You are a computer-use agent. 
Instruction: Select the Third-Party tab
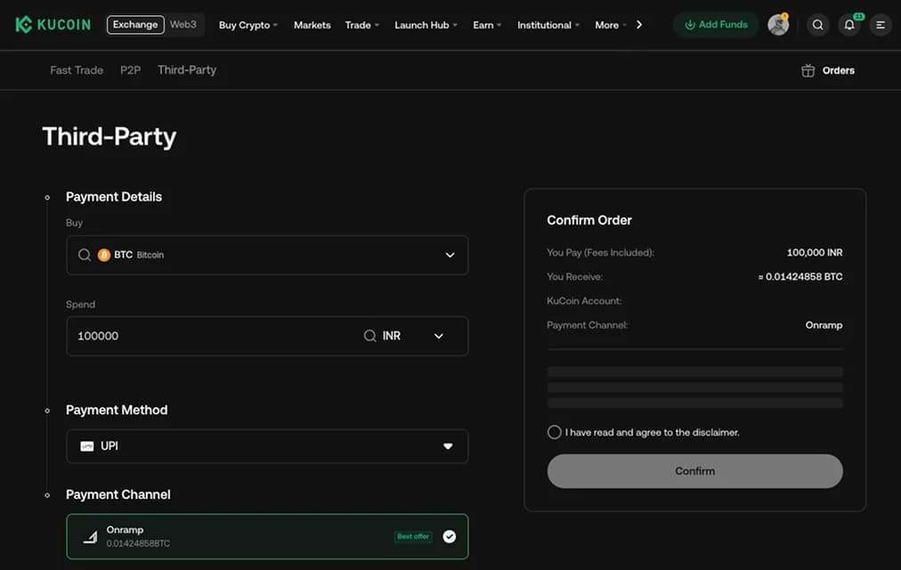tap(187, 70)
